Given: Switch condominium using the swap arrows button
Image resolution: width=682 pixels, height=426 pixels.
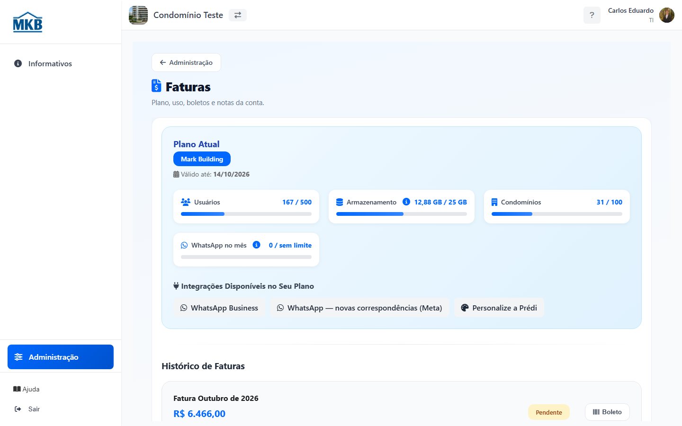Looking at the screenshot, I should pyautogui.click(x=238, y=15).
